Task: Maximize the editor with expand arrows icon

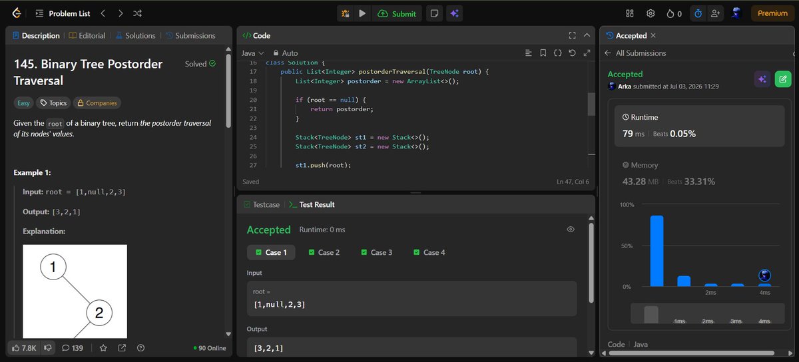Action: click(587, 53)
